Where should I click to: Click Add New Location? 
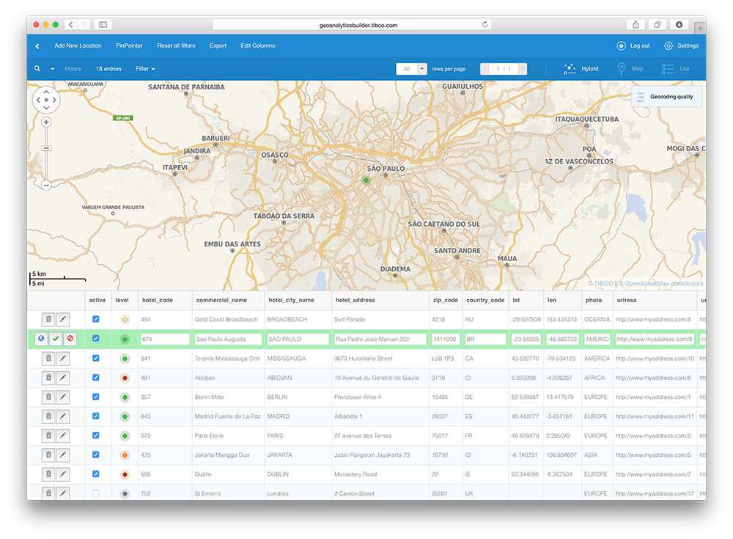[x=78, y=45]
